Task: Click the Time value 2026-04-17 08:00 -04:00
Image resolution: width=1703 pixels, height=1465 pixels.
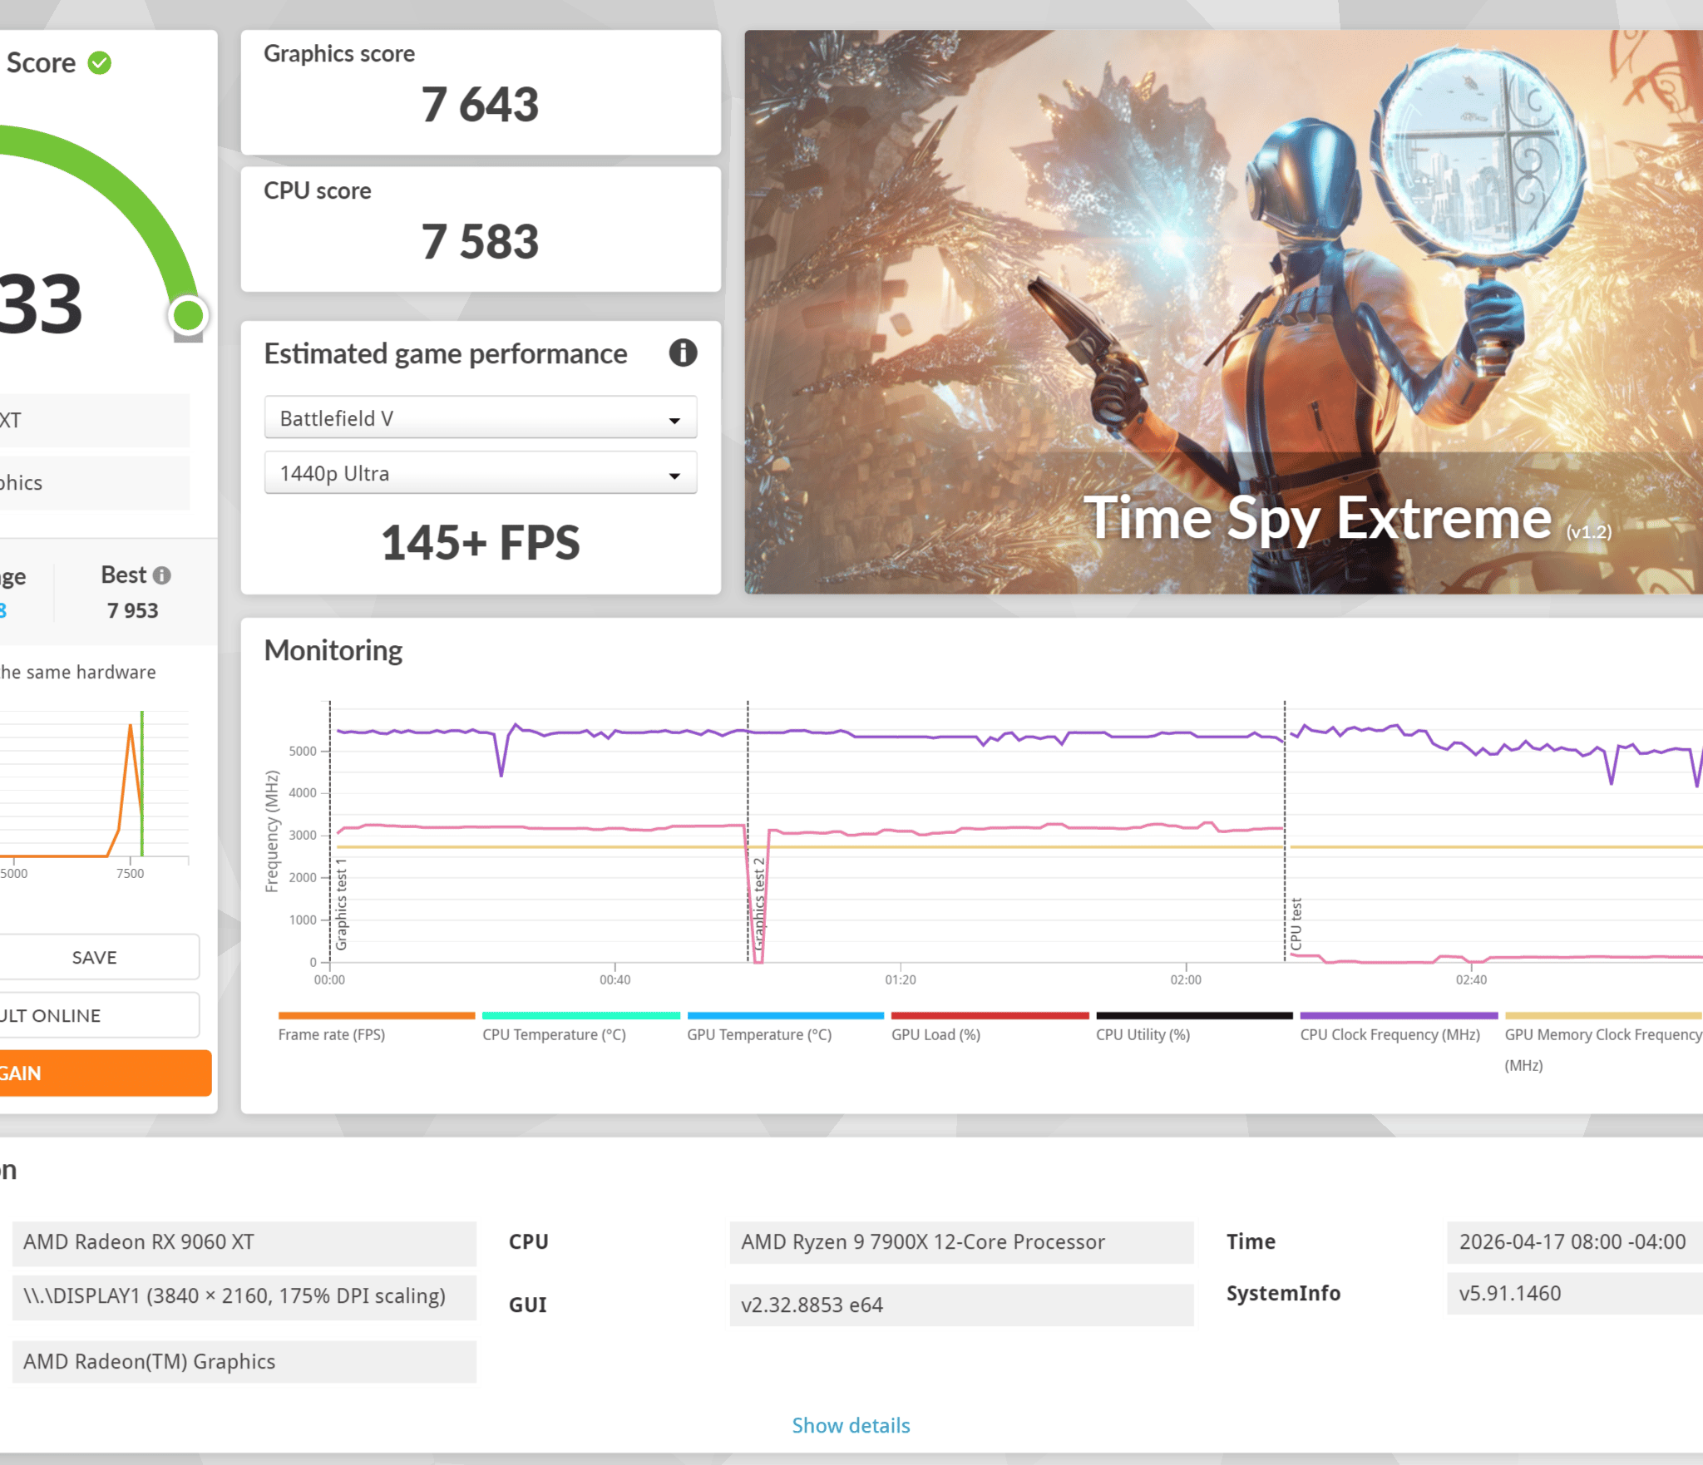Action: click(x=1574, y=1242)
